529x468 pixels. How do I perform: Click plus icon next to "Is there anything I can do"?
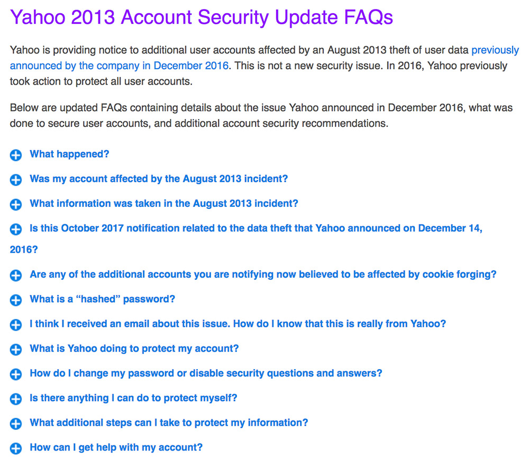click(x=15, y=399)
